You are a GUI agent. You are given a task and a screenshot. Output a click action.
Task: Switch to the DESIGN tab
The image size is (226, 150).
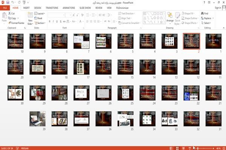(x=38, y=8)
